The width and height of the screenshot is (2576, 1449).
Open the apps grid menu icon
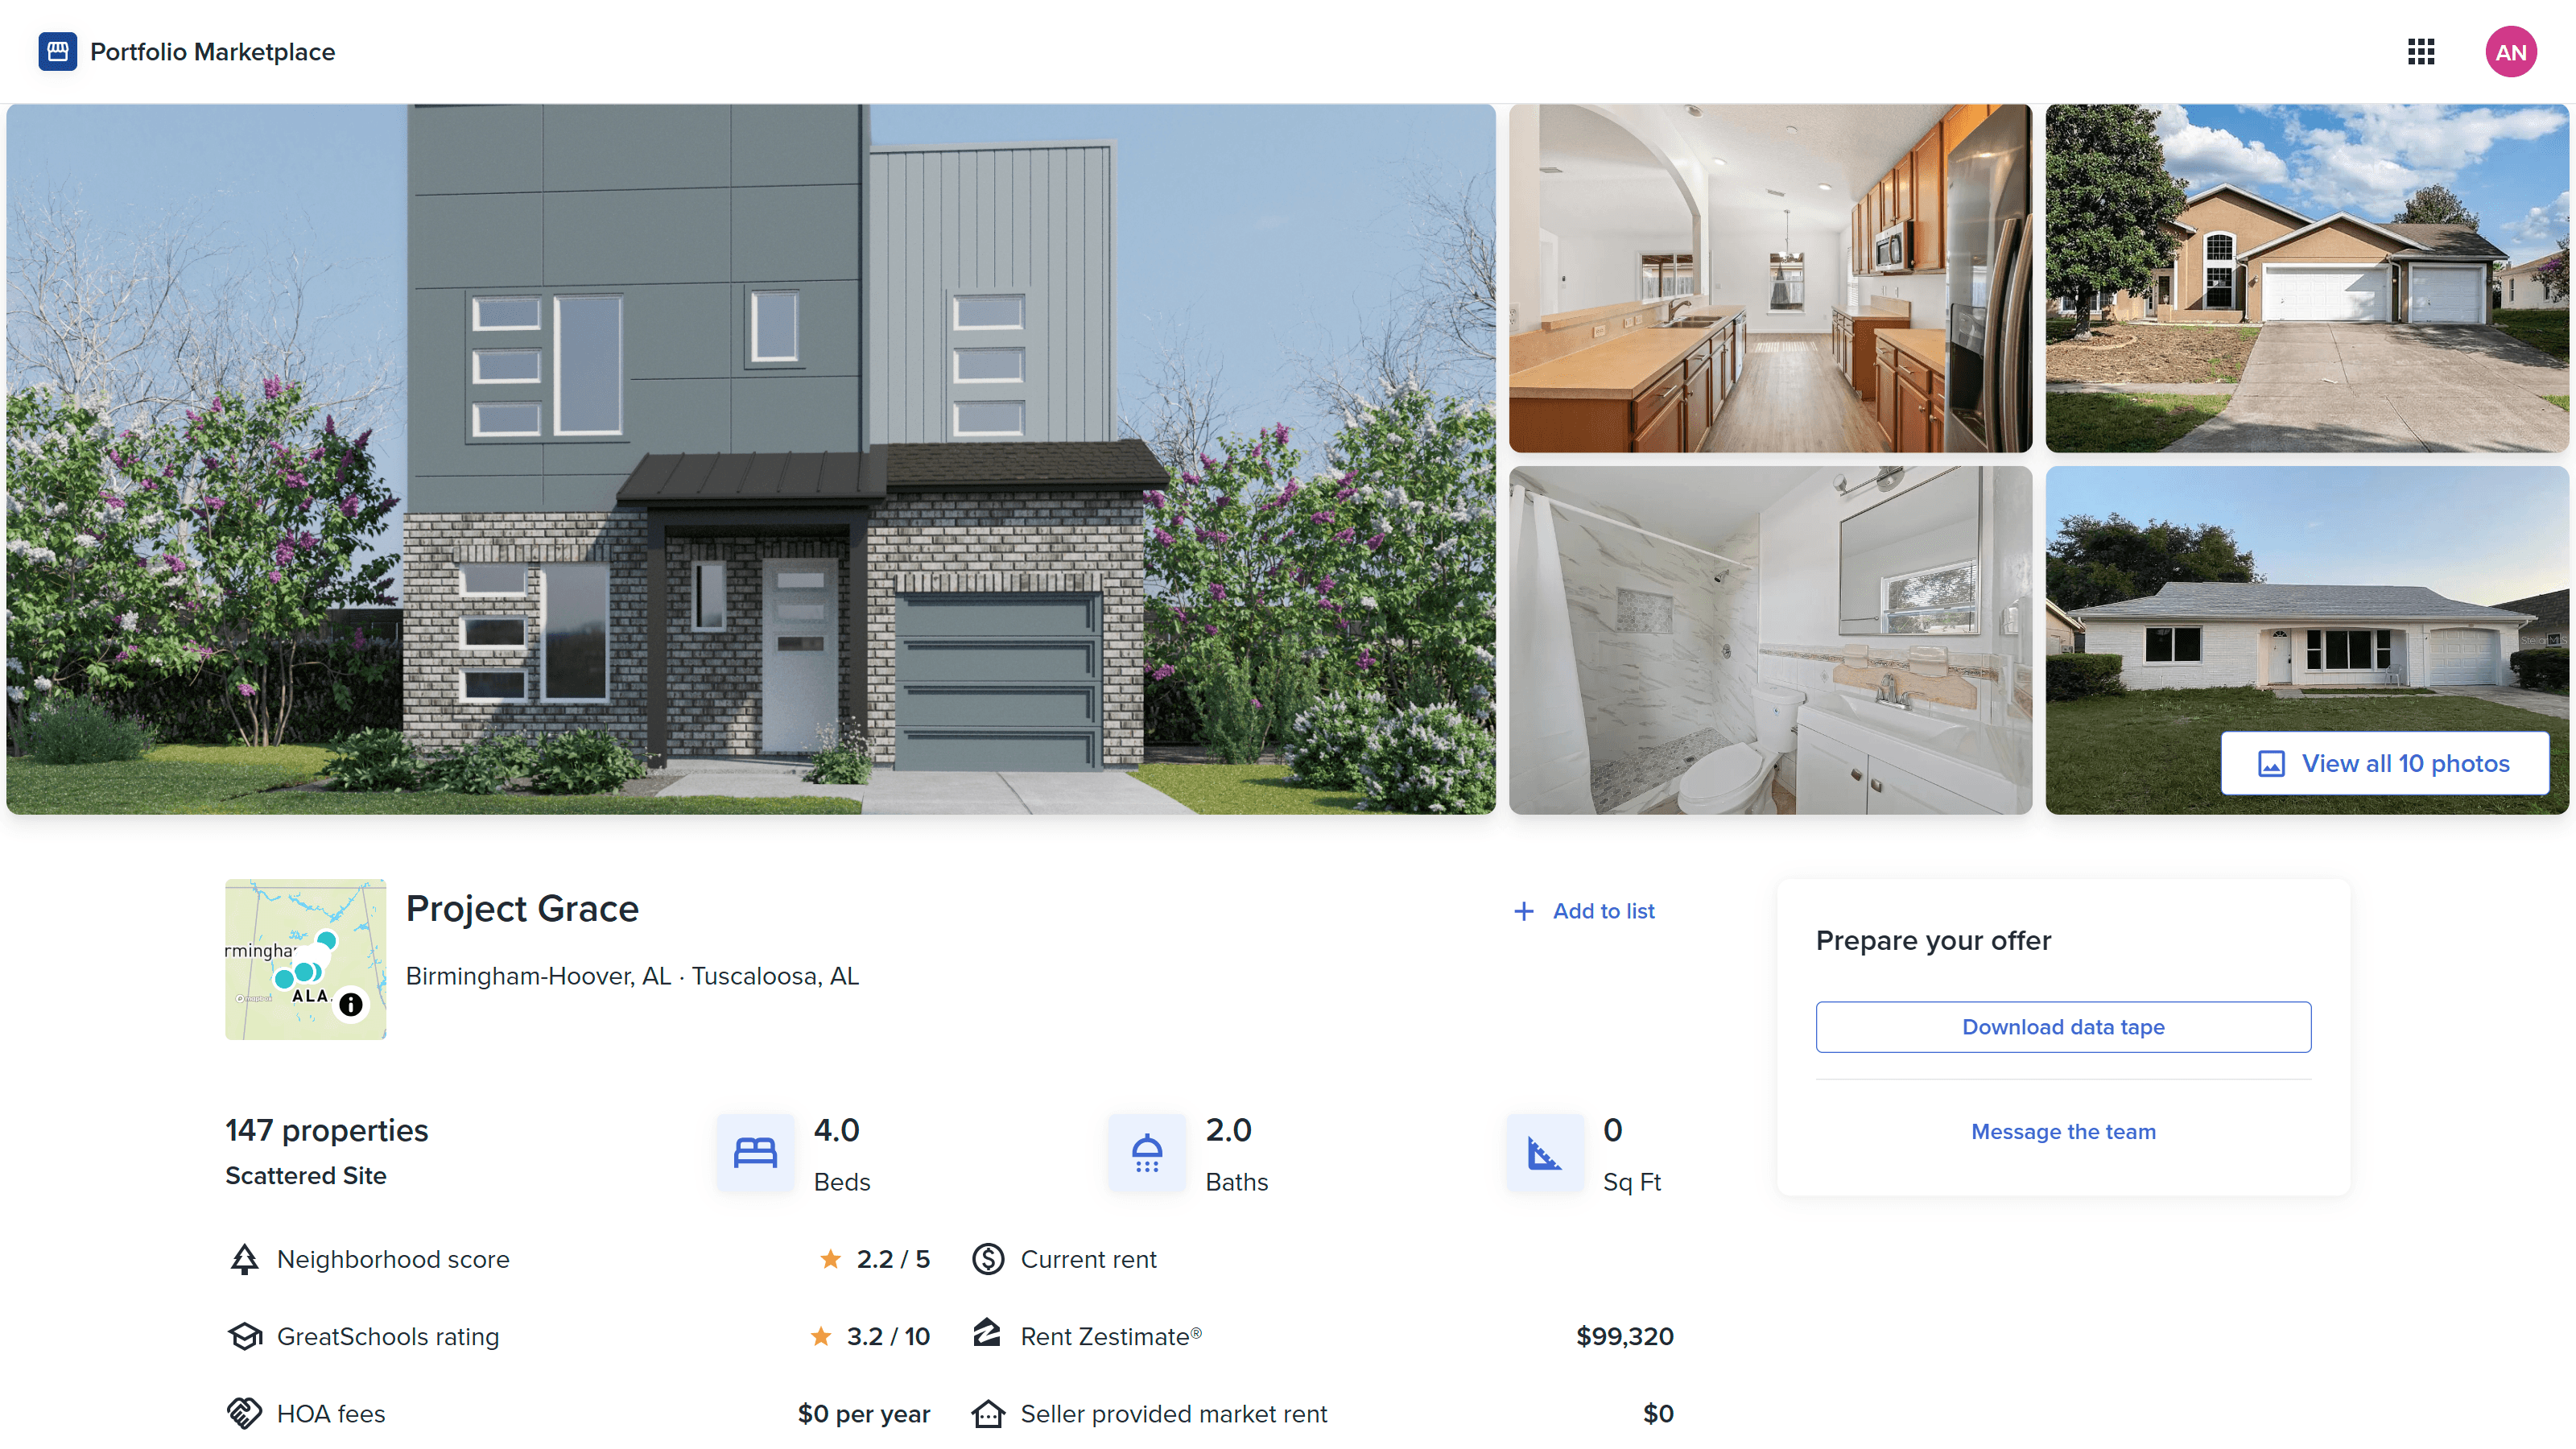click(x=2420, y=52)
